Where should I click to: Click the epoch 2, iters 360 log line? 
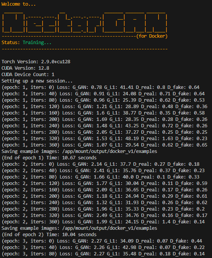[103, 222]
